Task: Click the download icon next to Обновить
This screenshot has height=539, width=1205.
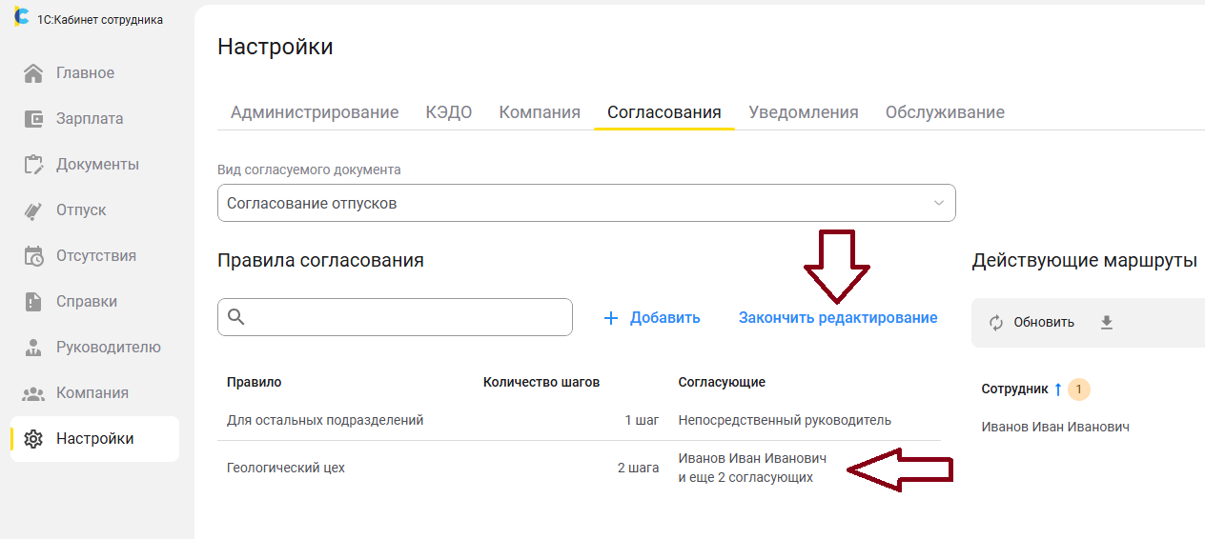Action: click(1107, 323)
